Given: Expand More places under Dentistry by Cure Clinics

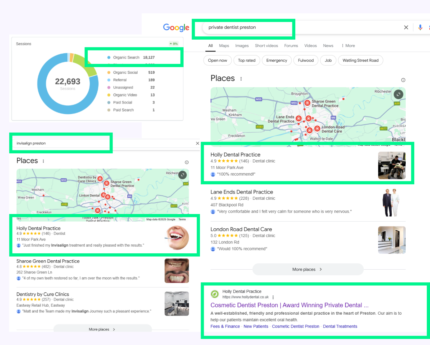Looking at the screenshot, I should tap(102, 329).
